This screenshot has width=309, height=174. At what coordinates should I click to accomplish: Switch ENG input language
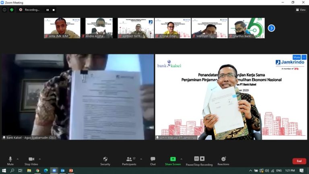point(279,171)
